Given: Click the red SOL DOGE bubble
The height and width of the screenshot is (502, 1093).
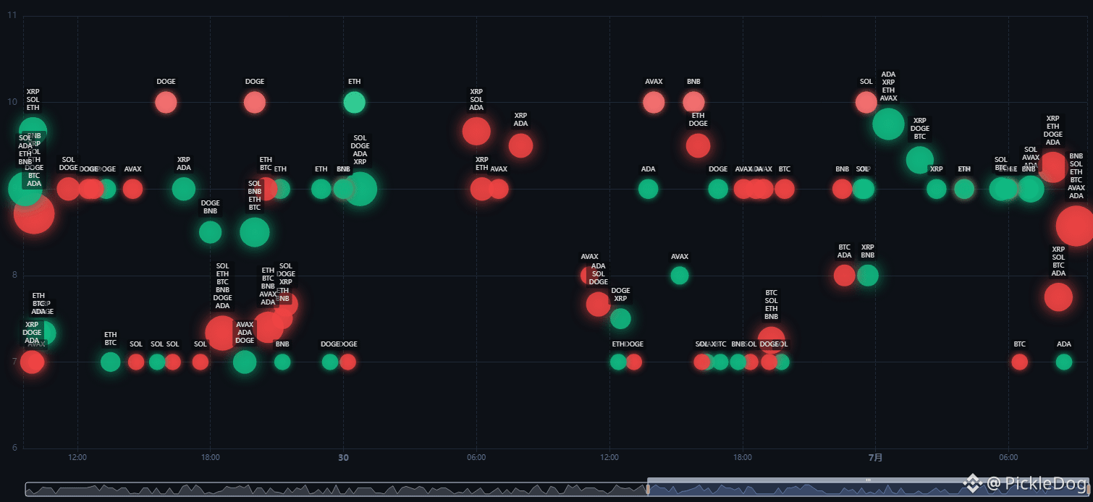Looking at the screenshot, I should [x=68, y=189].
